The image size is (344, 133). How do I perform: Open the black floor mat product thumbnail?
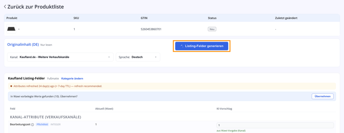pyautogui.click(x=11, y=29)
